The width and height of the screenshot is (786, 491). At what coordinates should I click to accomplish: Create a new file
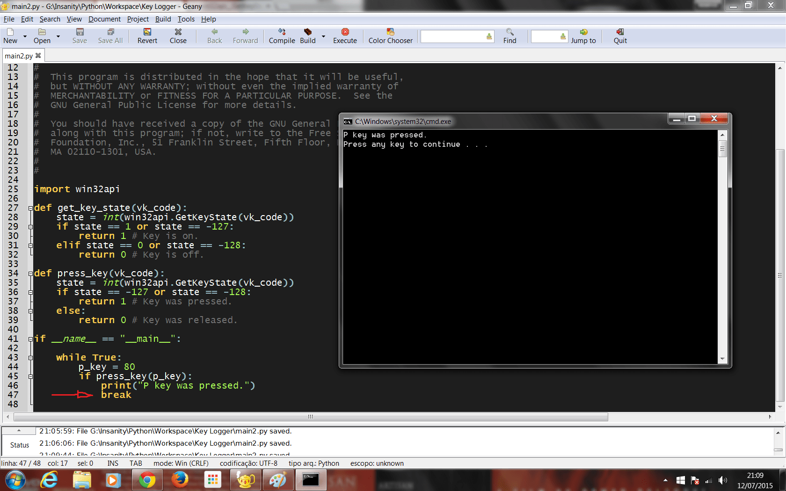pos(10,36)
